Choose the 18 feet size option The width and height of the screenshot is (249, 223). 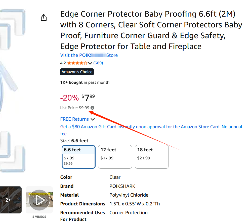152,157
